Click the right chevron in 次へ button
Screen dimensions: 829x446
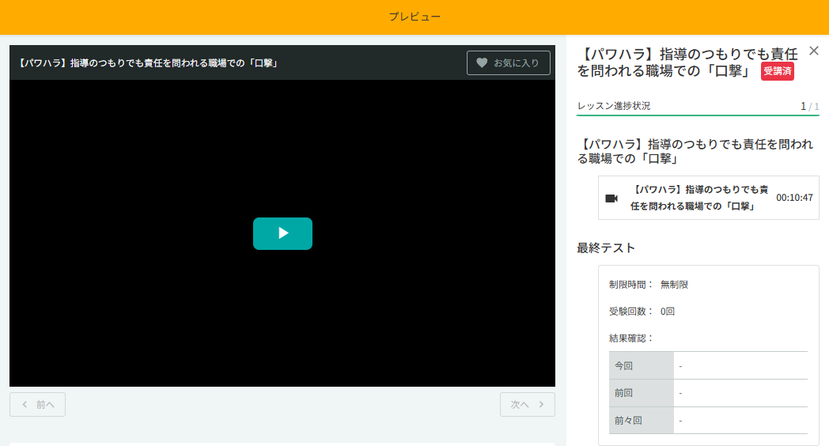541,404
